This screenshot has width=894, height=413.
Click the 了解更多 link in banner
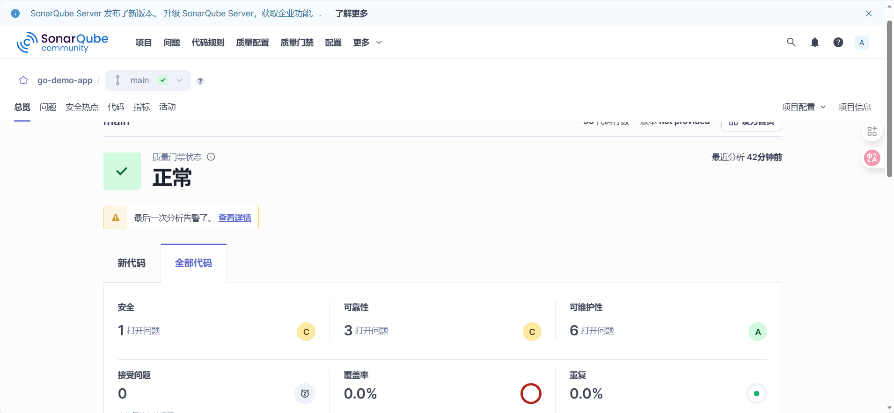click(x=352, y=14)
